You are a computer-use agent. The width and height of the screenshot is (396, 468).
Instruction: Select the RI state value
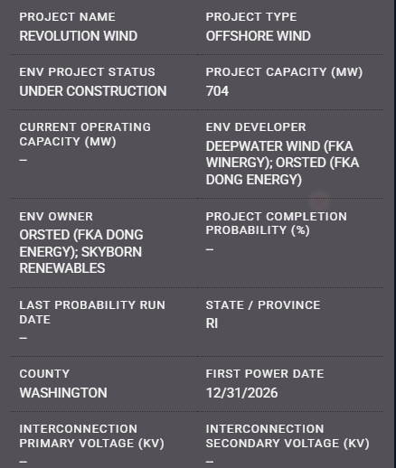212,323
